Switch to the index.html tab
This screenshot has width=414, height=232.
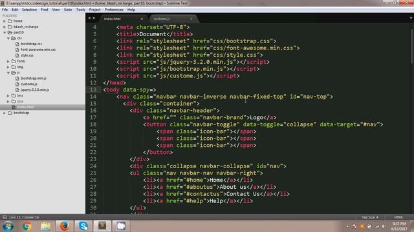113,19
